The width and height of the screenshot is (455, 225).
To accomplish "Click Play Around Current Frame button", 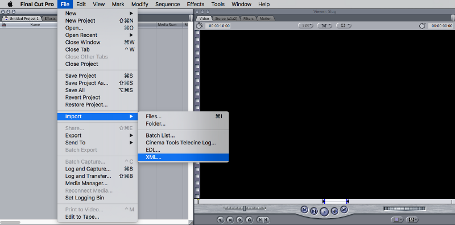I will [x=334, y=211].
